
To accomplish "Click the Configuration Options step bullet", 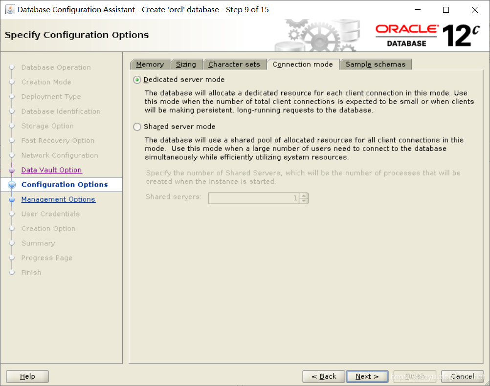I will [12, 185].
